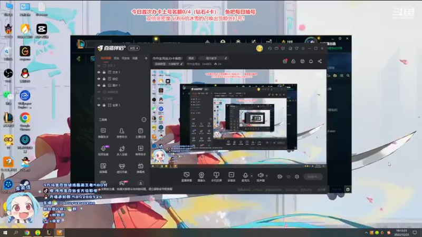Click the start-live pill button at bottom right

click(x=313, y=176)
